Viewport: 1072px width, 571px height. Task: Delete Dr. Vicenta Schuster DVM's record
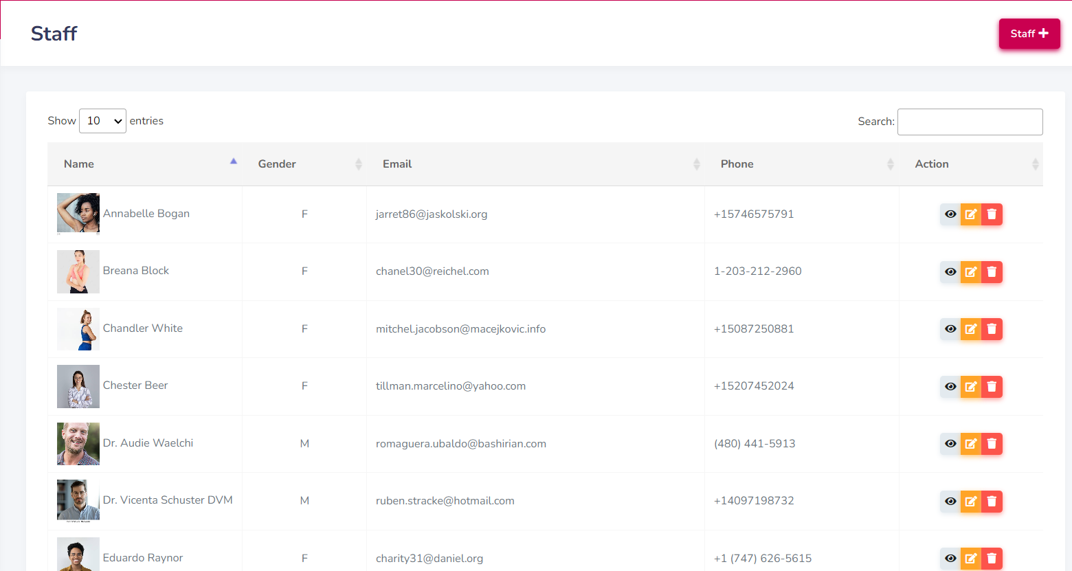992,502
